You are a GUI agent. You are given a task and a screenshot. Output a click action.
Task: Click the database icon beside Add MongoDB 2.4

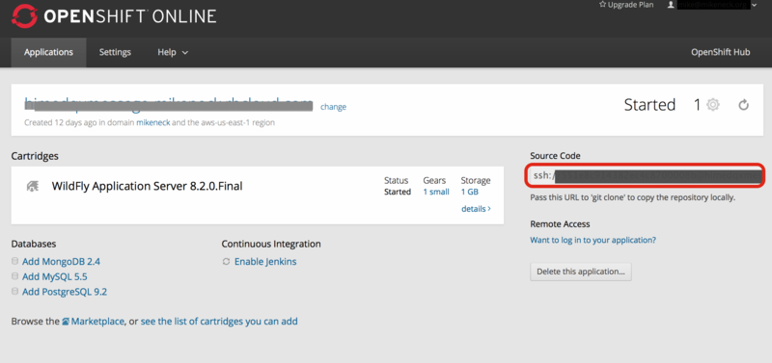pos(15,261)
